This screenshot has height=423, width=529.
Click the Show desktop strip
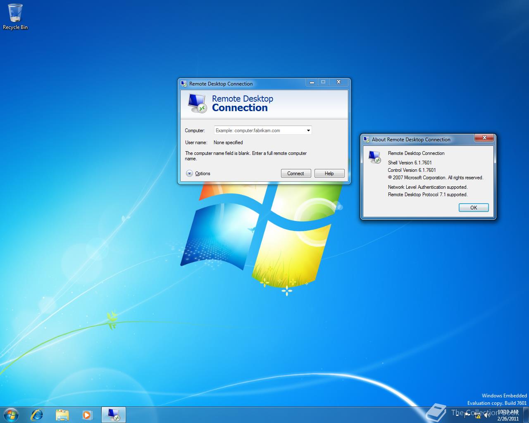click(526, 415)
